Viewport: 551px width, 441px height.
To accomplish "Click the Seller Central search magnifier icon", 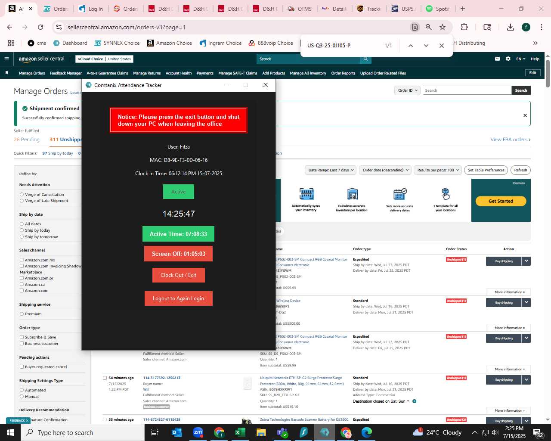I will coord(365,59).
